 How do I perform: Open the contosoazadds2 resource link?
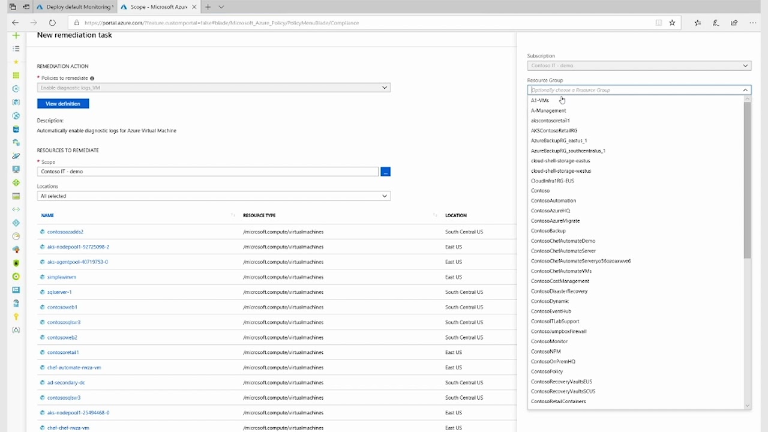(65, 232)
